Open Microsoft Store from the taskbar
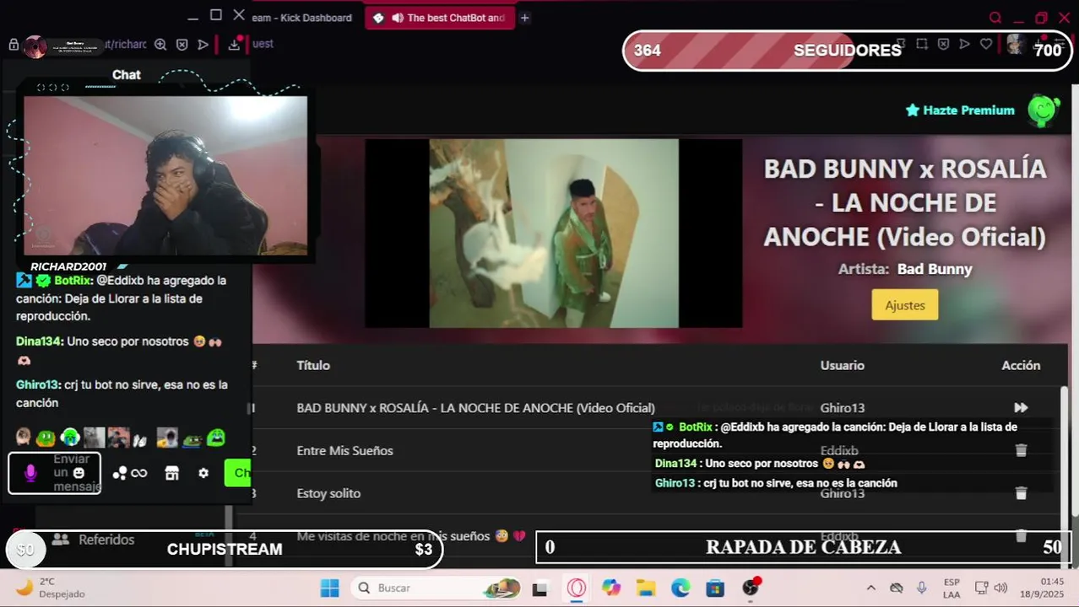 715,588
